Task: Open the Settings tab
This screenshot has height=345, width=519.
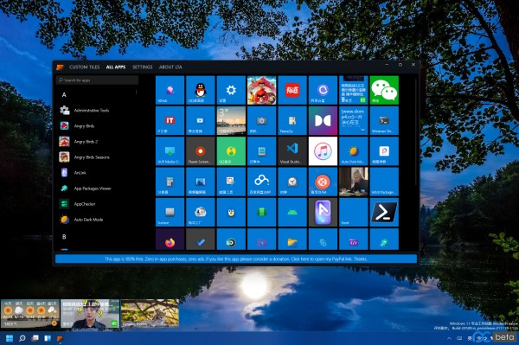Action: click(143, 67)
